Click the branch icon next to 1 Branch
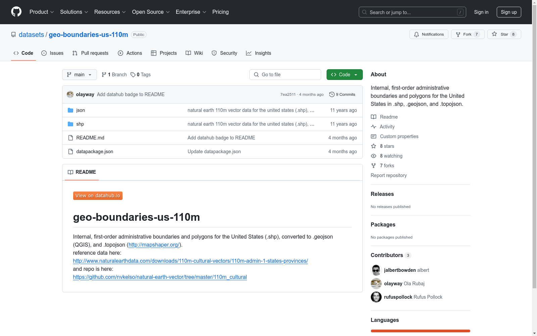This screenshot has width=537, height=336. point(104,75)
